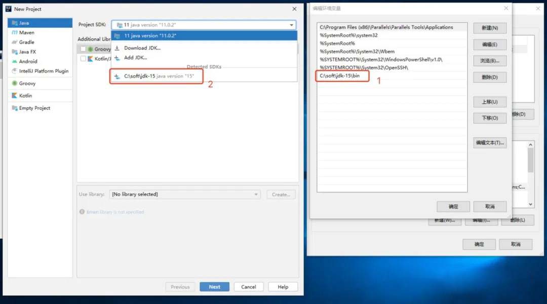Select the System32\Wbem path entry
This screenshot has width=547, height=304.
[x=392, y=51]
